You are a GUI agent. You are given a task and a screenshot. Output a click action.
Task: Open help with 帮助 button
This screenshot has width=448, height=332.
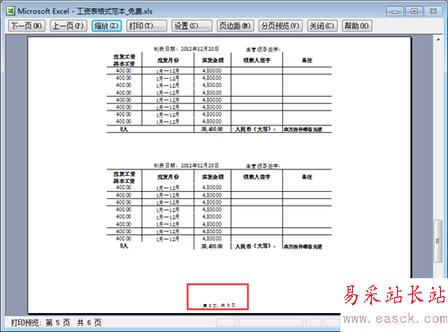pos(357,26)
